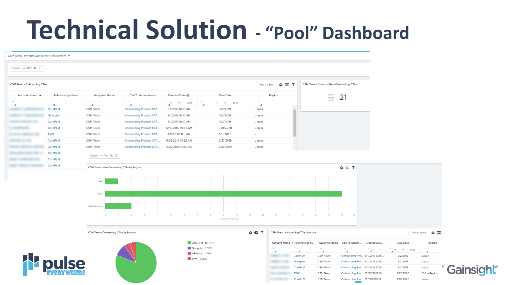Image resolution: width=512 pixels, height=285 pixels.
Task: Open Relationship Name column filter operator dropdown
Action: click(52, 103)
